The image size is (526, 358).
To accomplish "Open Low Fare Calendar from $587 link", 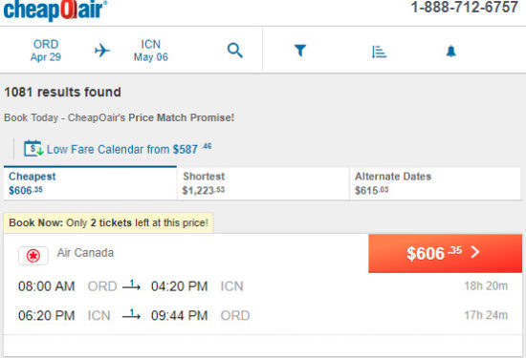I will (129, 149).
